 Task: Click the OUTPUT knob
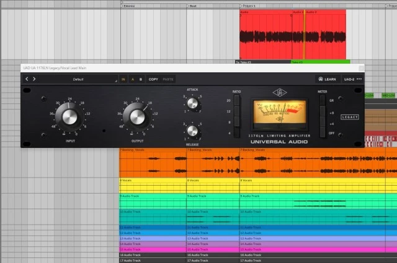(x=137, y=117)
